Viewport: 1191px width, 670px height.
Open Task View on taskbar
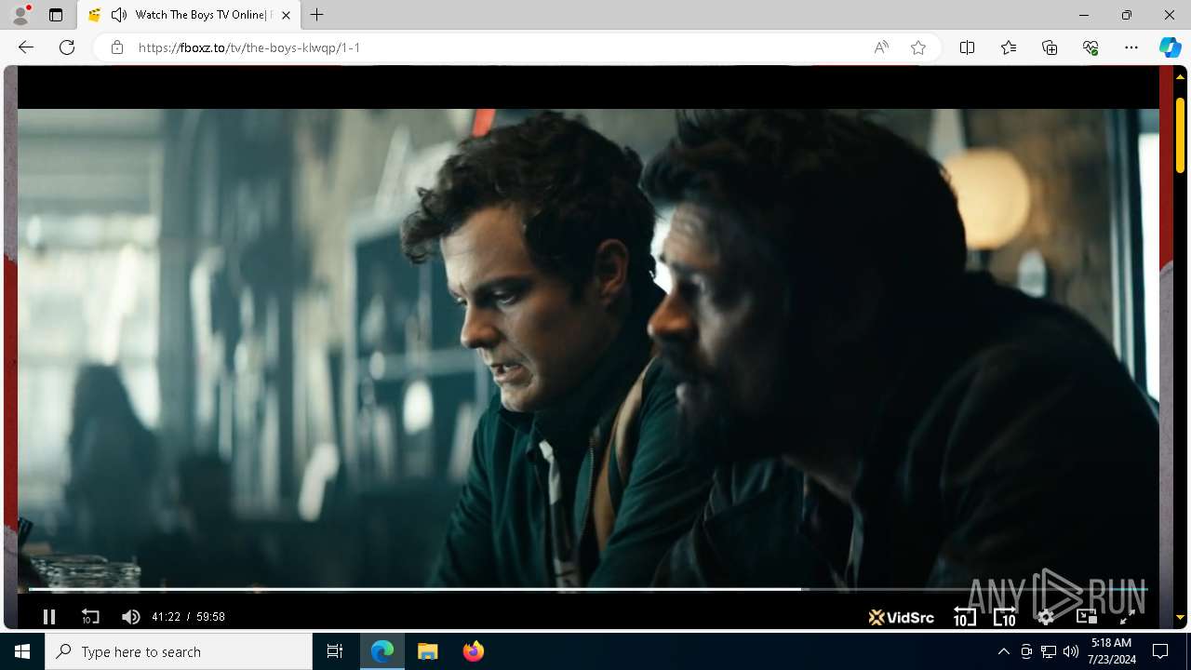[335, 651]
